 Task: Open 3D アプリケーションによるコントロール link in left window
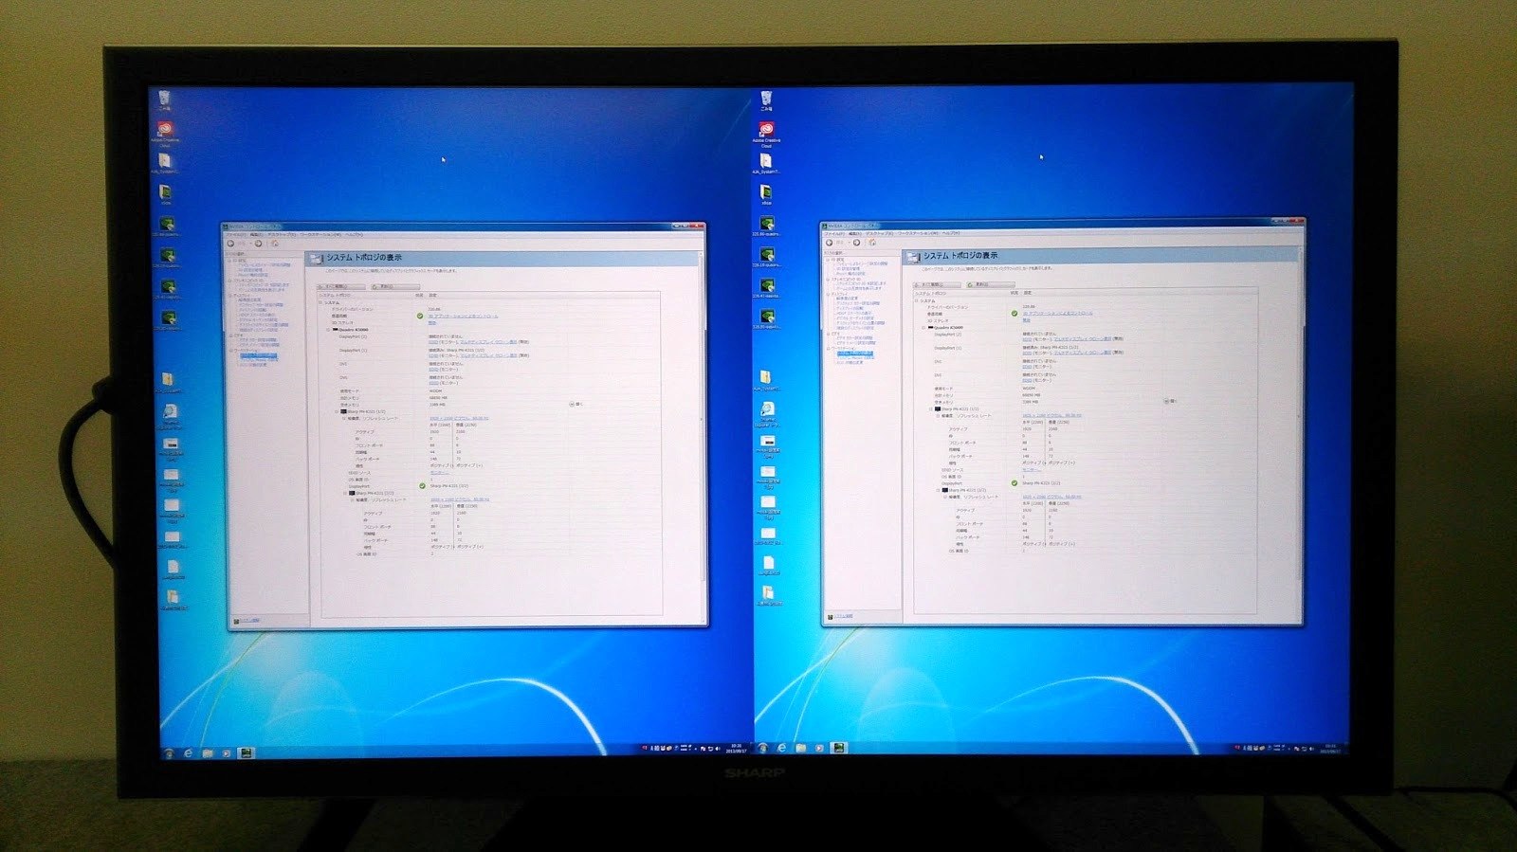point(463,316)
